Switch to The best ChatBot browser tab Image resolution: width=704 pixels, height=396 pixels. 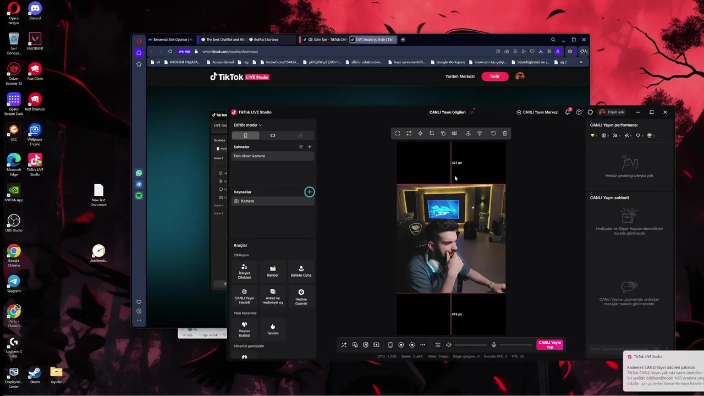point(222,40)
